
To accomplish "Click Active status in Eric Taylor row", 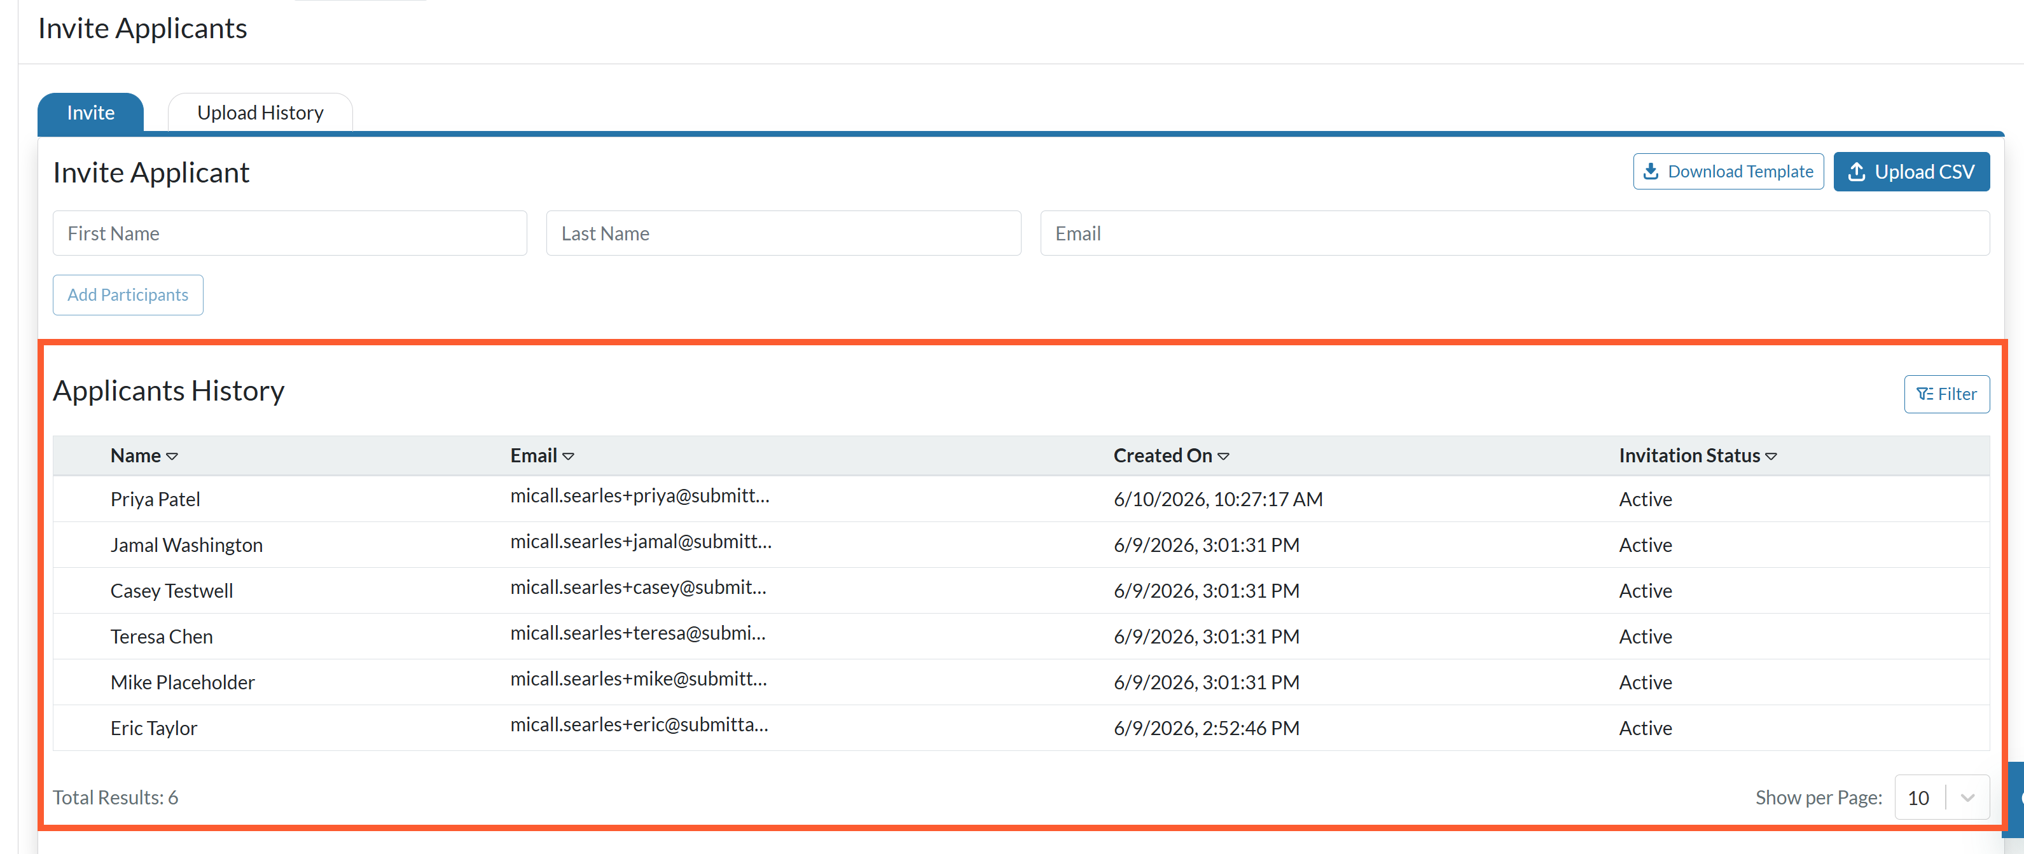I will (1646, 727).
